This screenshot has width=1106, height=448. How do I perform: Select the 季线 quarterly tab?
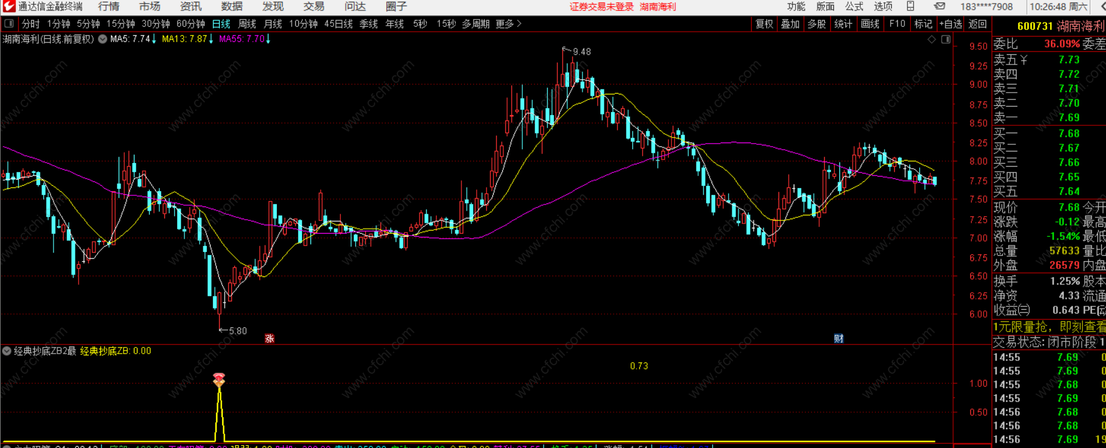[x=369, y=24]
